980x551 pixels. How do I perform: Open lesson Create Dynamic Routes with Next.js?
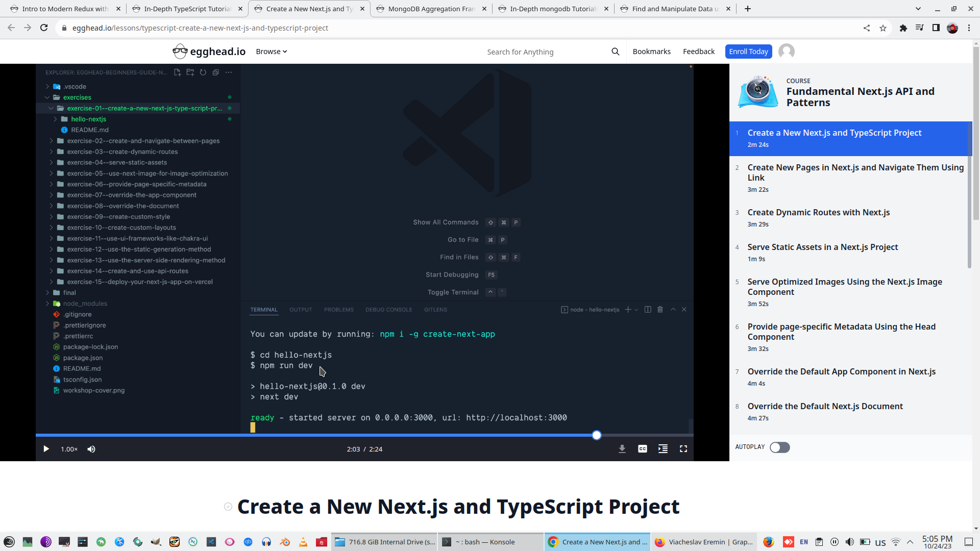(x=819, y=212)
